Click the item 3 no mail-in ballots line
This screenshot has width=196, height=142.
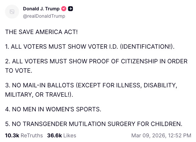pos(91,85)
